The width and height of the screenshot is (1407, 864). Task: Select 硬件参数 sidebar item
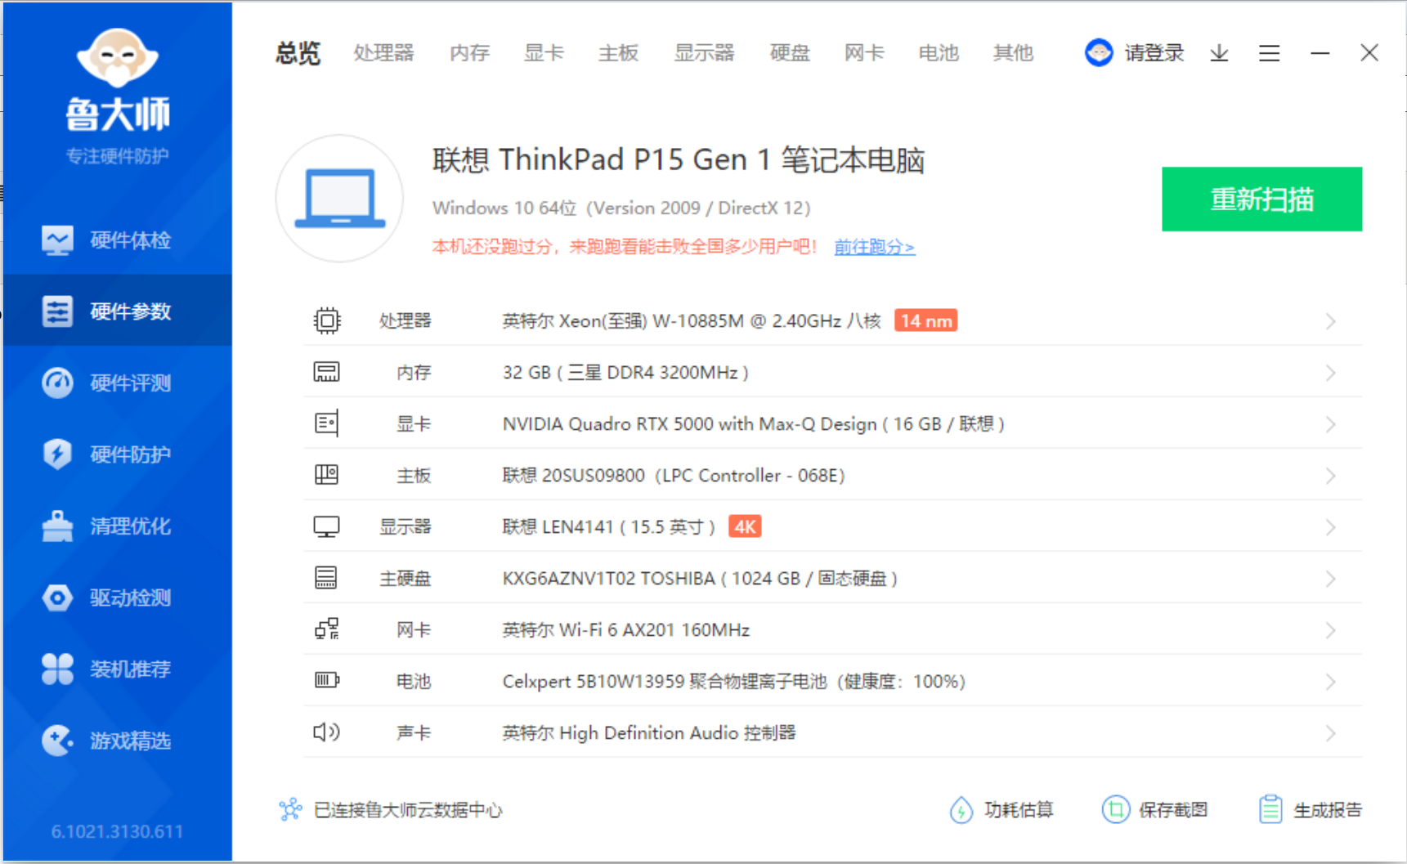(117, 311)
